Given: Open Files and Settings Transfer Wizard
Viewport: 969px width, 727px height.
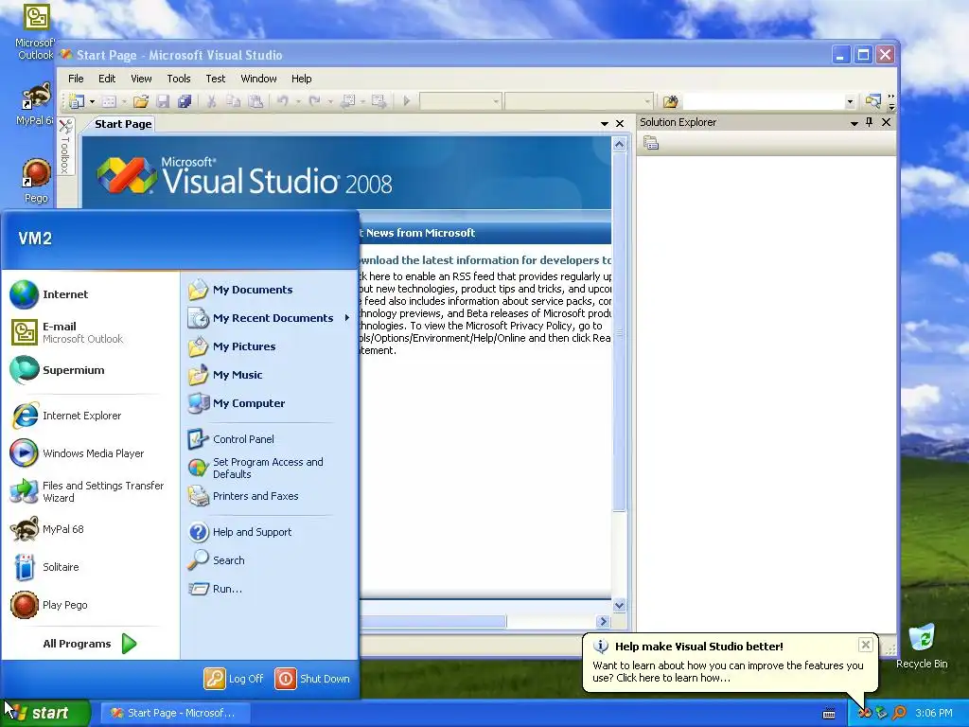Looking at the screenshot, I should [x=90, y=491].
